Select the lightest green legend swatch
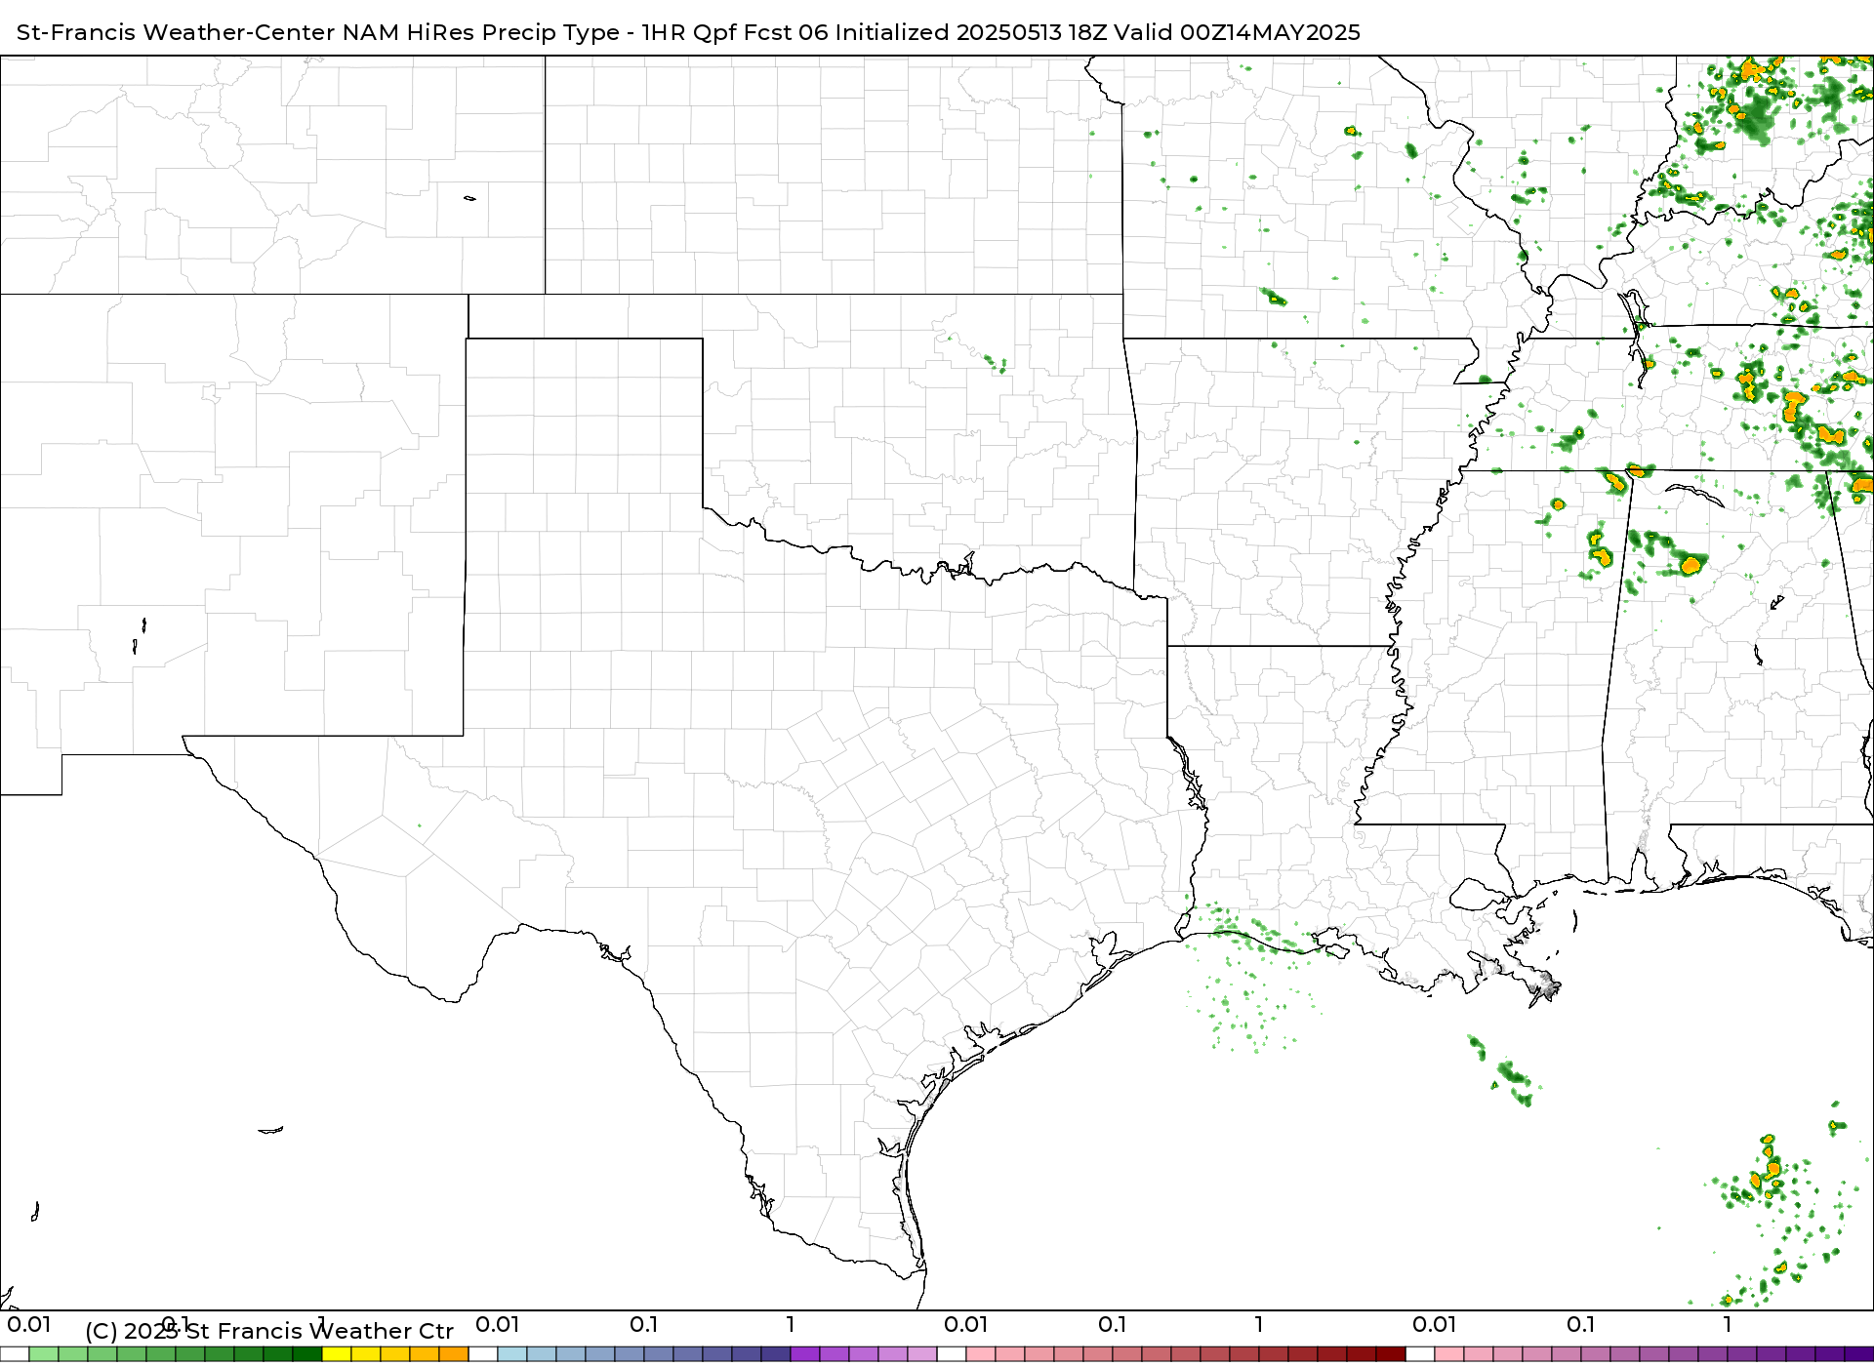 44,1354
